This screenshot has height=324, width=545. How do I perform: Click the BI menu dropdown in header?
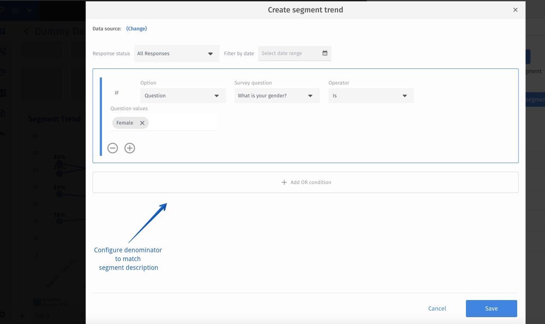29,10
